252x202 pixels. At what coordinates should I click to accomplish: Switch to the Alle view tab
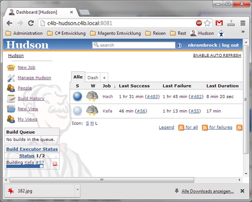click(78, 77)
